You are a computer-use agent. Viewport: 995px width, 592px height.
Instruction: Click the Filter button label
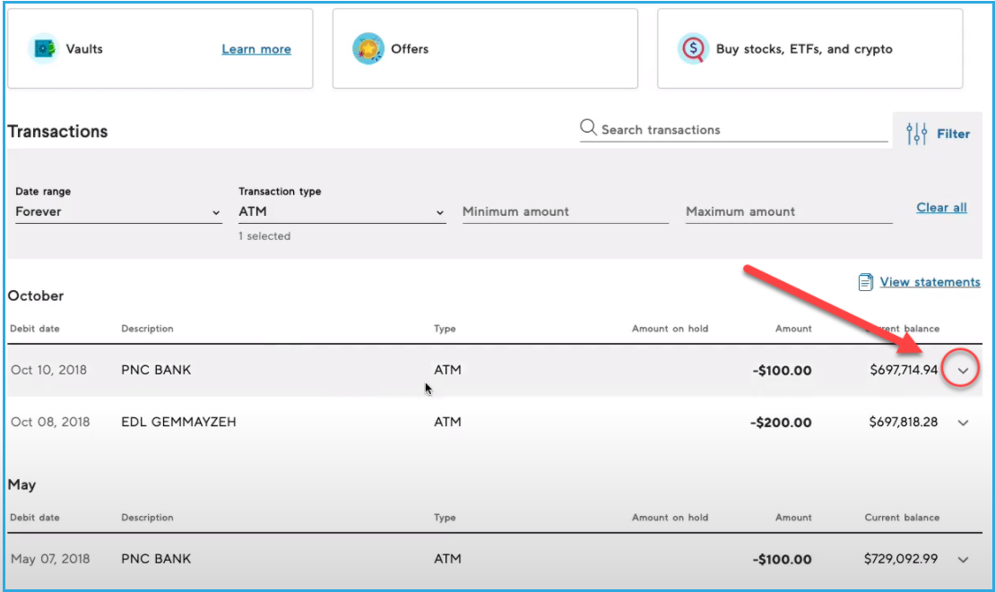[953, 133]
